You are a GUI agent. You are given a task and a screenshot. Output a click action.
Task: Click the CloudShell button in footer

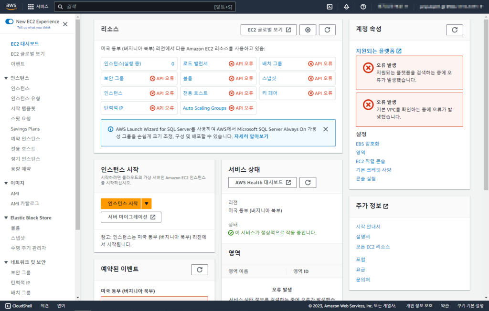click(19, 306)
